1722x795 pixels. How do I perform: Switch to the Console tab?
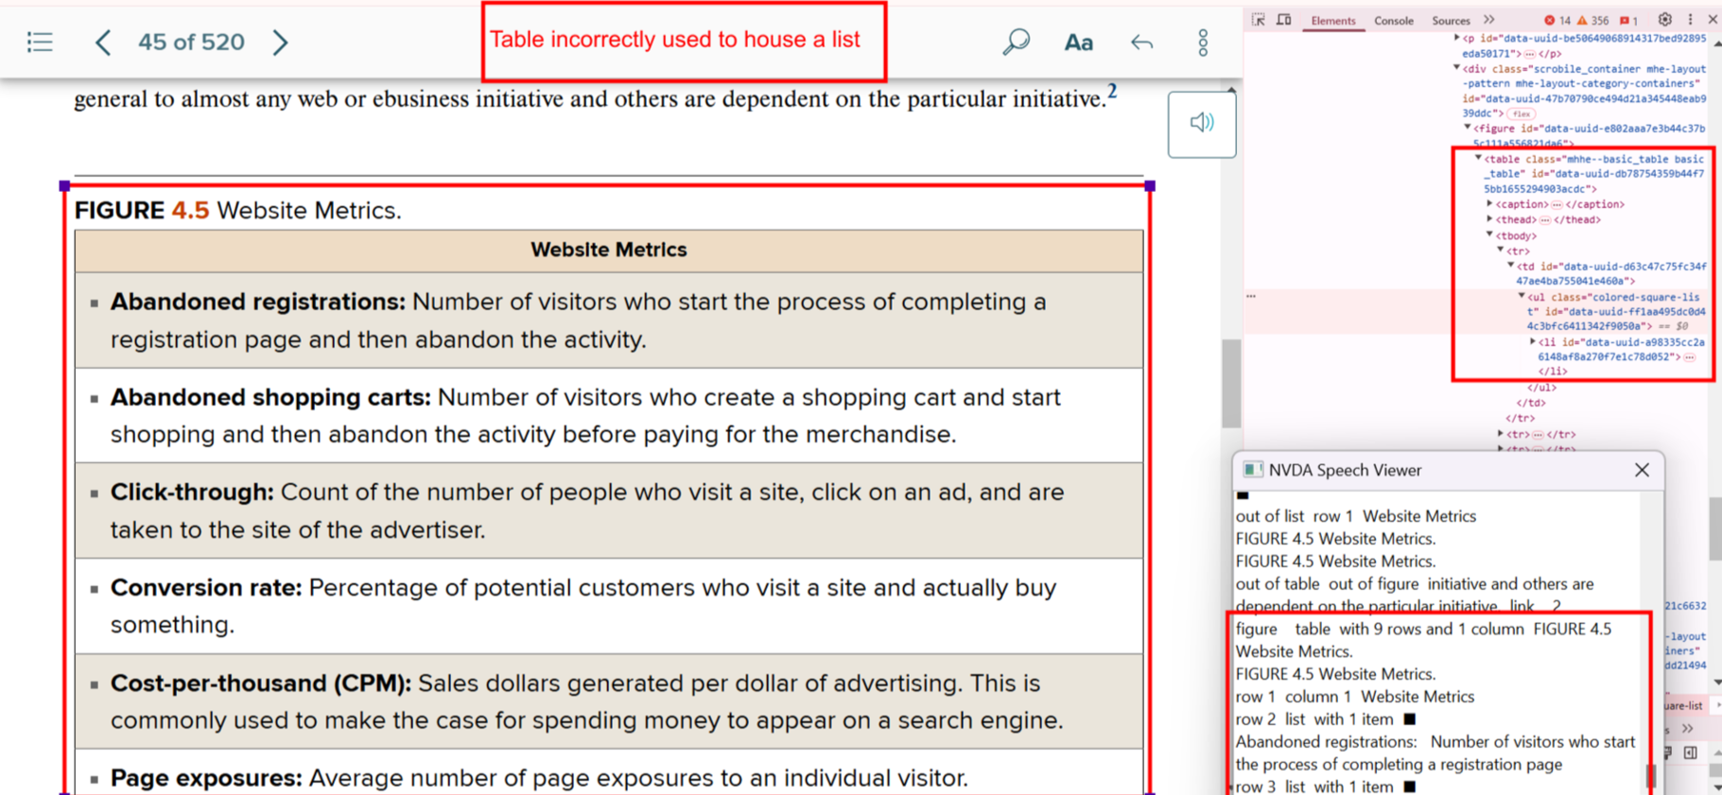click(1394, 21)
